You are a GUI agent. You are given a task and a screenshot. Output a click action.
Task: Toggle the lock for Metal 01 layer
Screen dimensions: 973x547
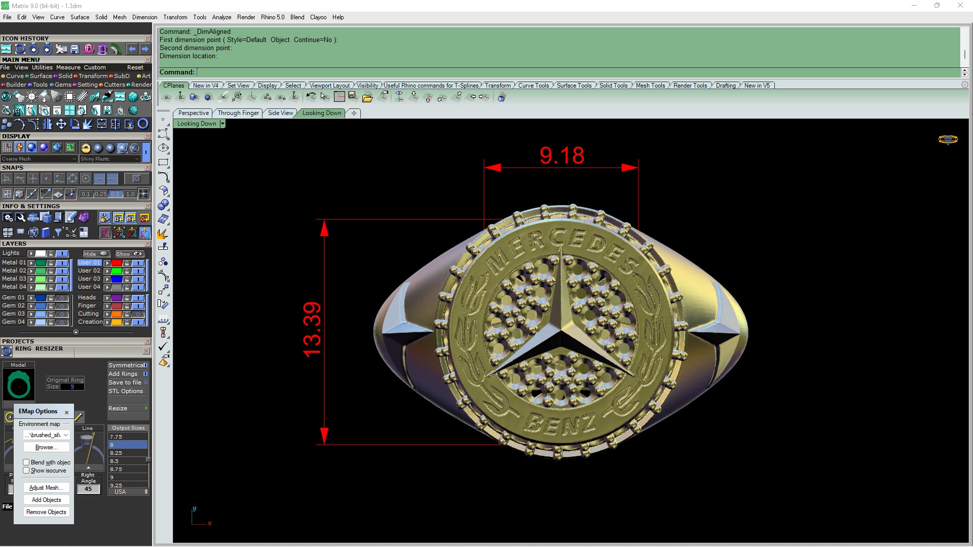[x=51, y=263]
